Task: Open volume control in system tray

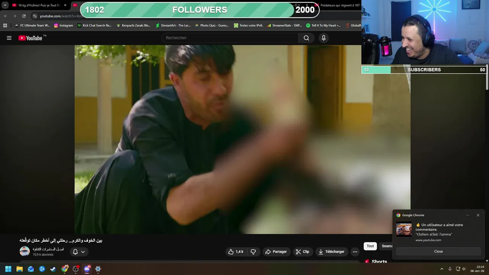Action: pos(464,269)
